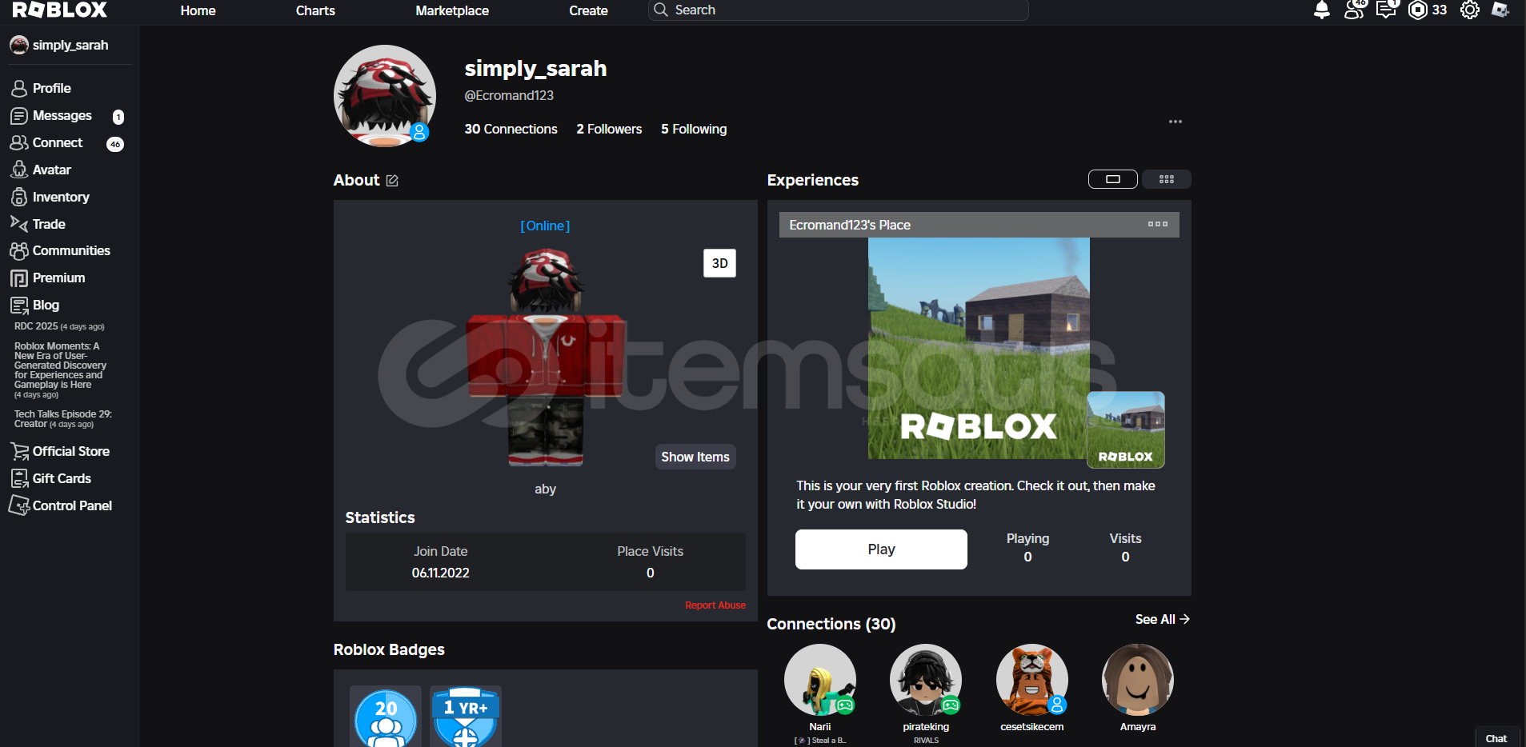Click the Avatar sidebar icon
Viewport: 1526px width, 747px height.
click(19, 170)
